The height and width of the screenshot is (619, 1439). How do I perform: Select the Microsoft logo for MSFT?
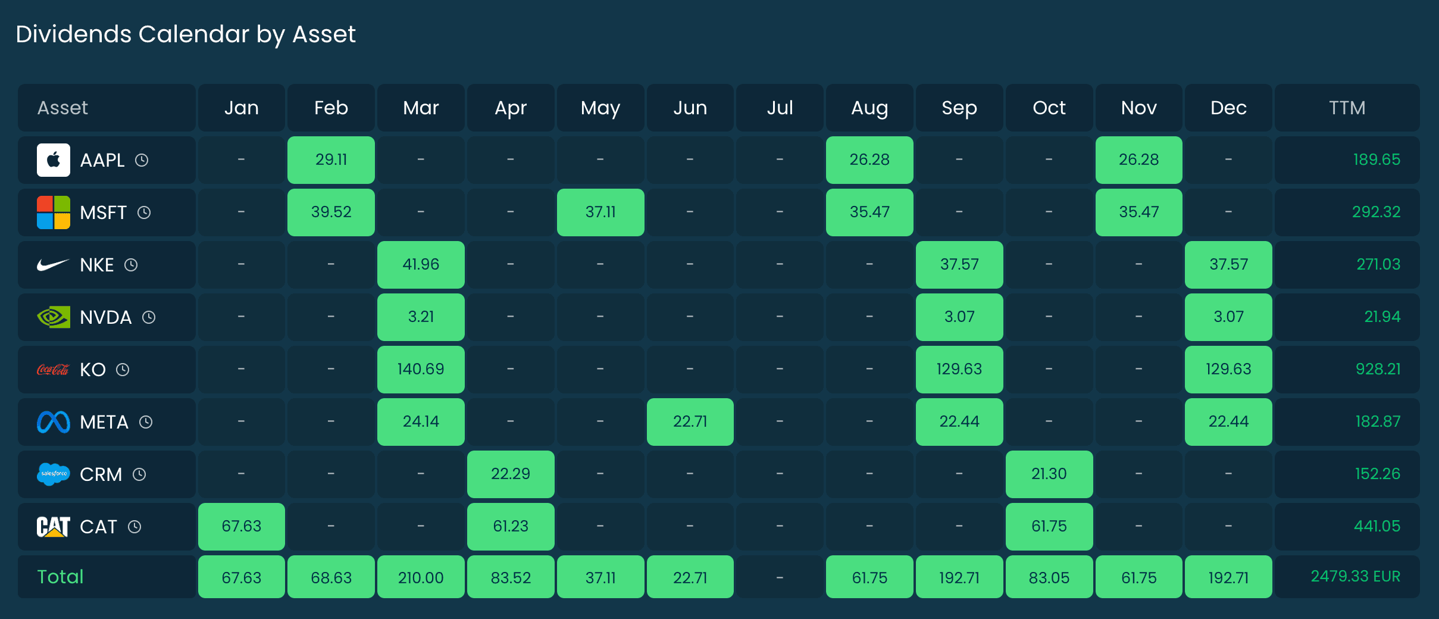53,212
